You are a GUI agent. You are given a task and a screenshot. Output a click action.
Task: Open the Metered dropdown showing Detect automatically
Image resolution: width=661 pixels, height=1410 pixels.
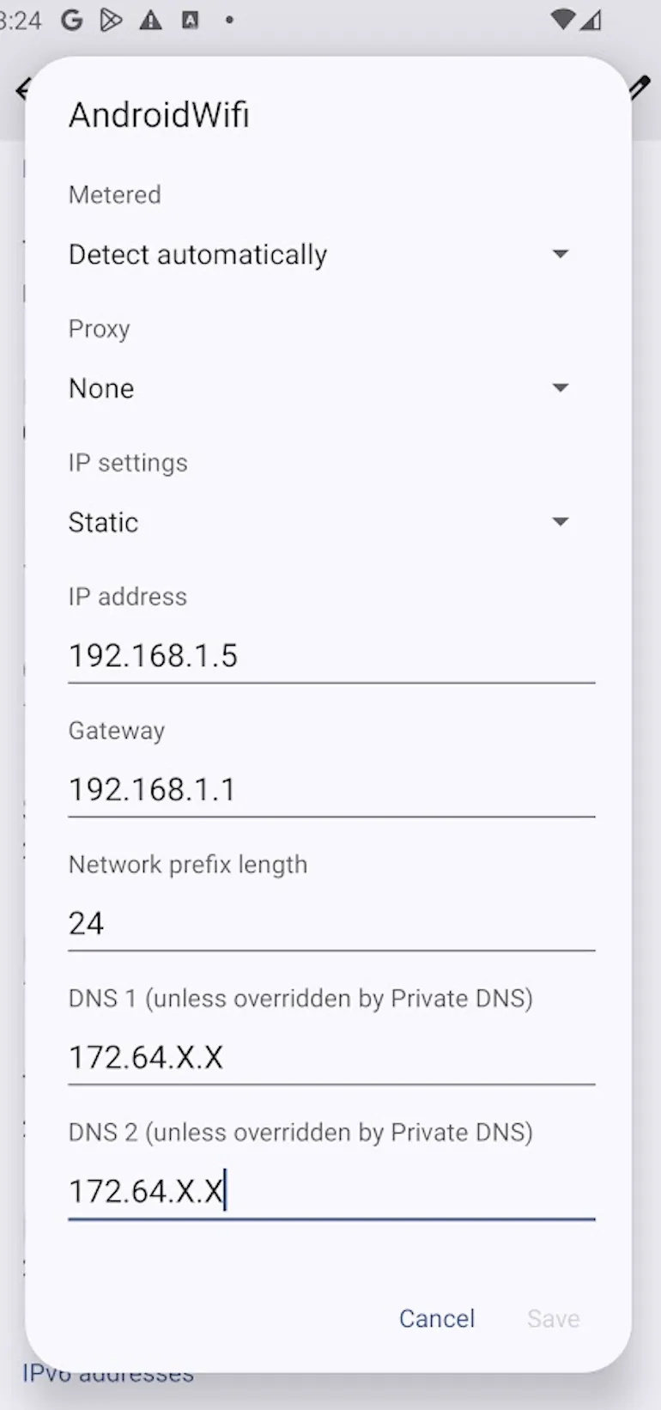point(330,253)
